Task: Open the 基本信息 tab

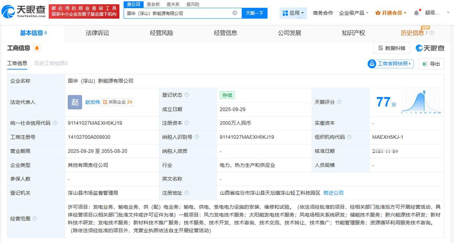Action: [33, 33]
